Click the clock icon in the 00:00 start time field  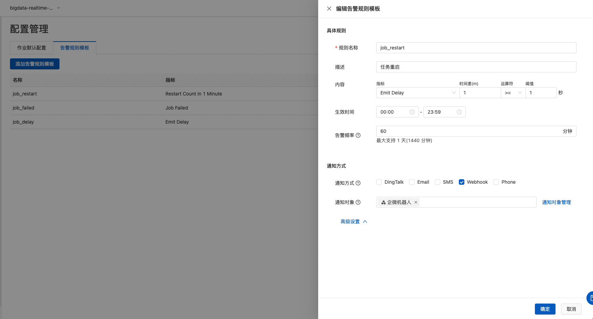coord(412,112)
